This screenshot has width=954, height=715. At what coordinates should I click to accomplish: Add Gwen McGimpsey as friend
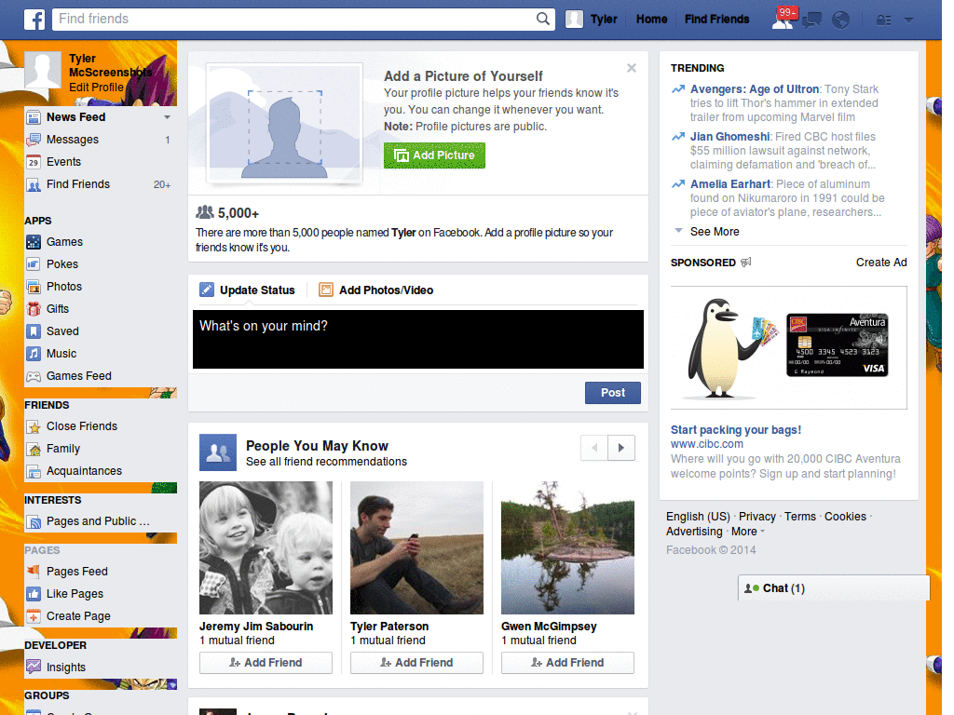pos(567,663)
